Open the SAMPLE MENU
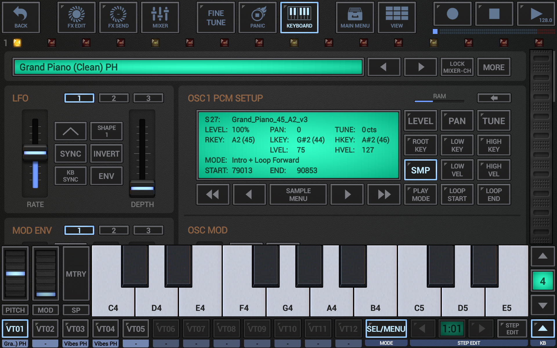 tap(298, 194)
